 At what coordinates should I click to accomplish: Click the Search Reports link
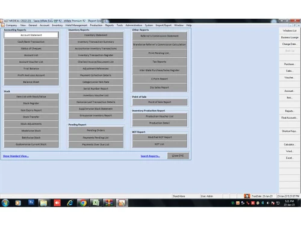coord(150,156)
